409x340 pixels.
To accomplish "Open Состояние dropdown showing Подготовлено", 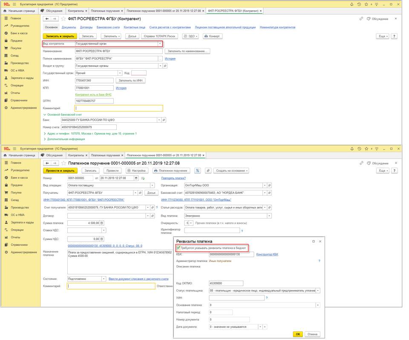I will coord(104,279).
